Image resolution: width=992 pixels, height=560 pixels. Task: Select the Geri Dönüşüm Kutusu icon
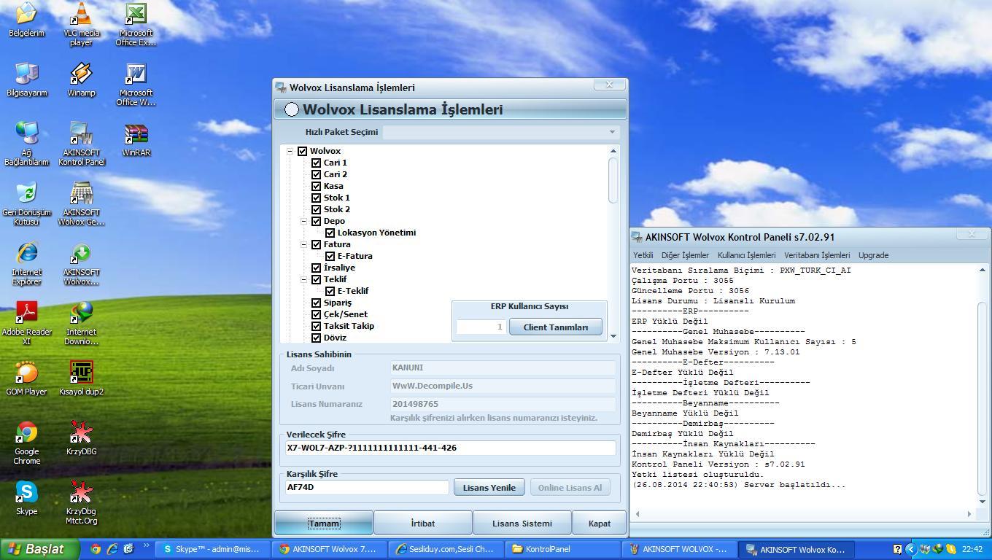[26, 203]
